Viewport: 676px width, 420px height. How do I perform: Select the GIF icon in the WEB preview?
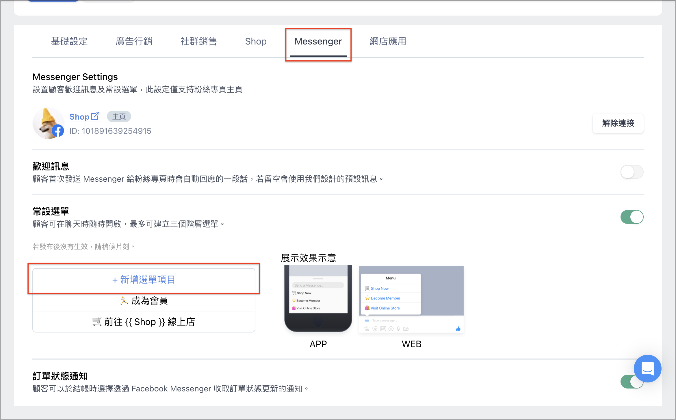pos(383,329)
